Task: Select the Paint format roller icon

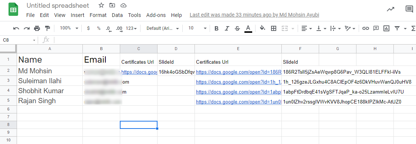Action: (x=47, y=28)
